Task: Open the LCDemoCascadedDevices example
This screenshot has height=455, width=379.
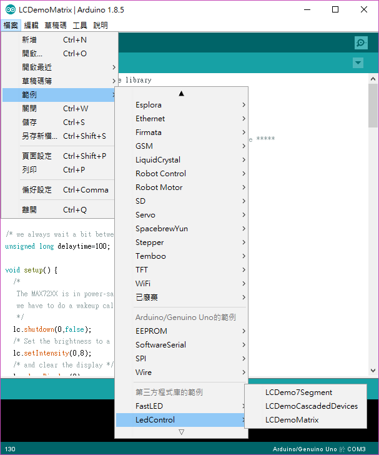Action: click(x=306, y=406)
